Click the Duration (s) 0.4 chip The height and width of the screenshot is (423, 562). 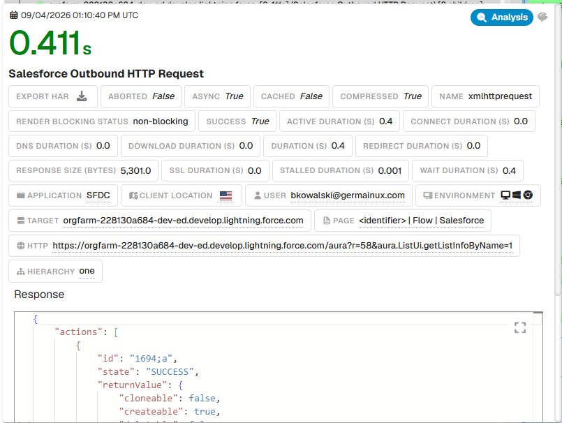pos(307,146)
